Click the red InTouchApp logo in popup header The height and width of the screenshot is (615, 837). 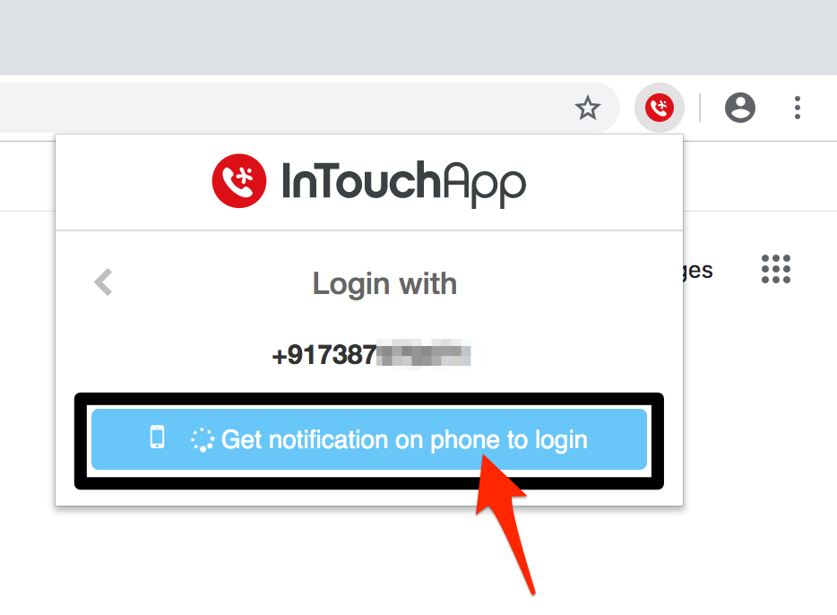tap(238, 181)
